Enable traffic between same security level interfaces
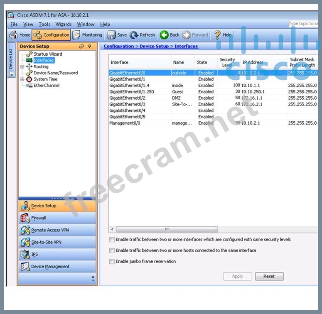The image size is (322, 314). coord(112,240)
